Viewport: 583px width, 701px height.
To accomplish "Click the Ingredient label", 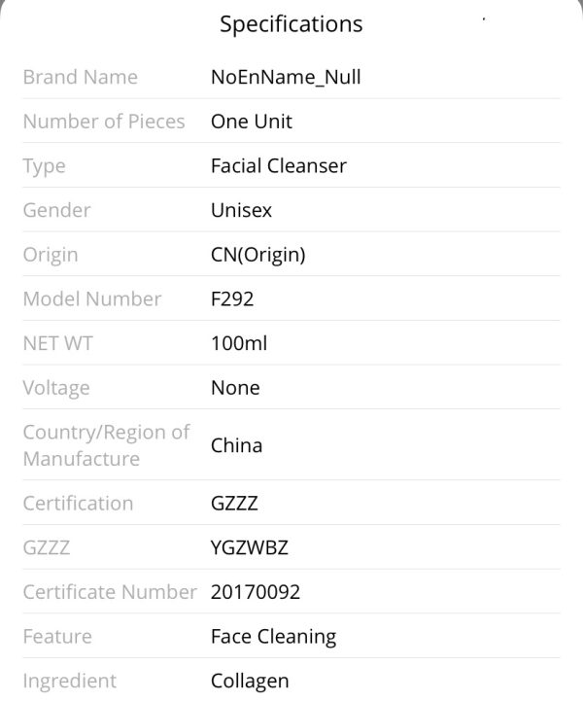I will [70, 681].
